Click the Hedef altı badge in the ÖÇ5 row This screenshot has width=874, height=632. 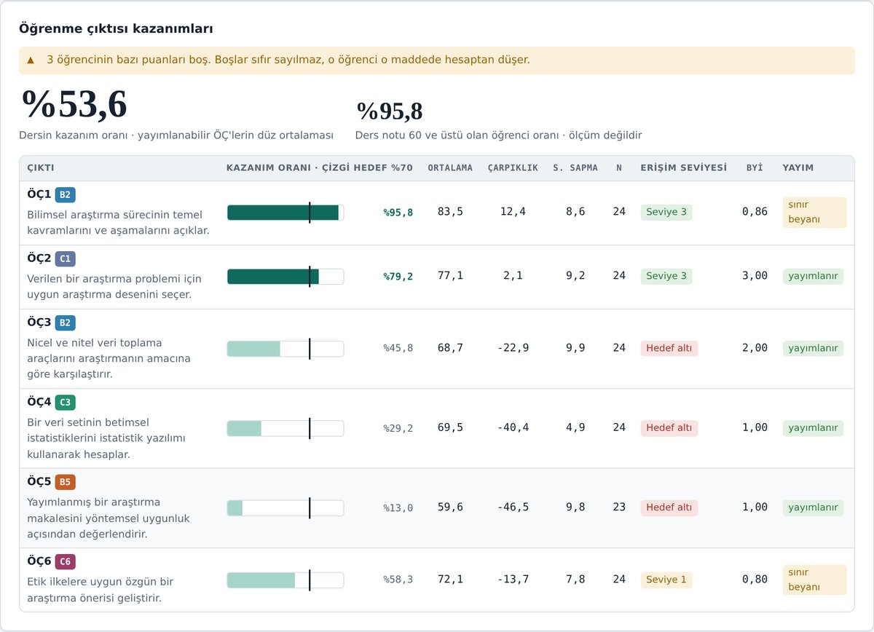coord(669,508)
